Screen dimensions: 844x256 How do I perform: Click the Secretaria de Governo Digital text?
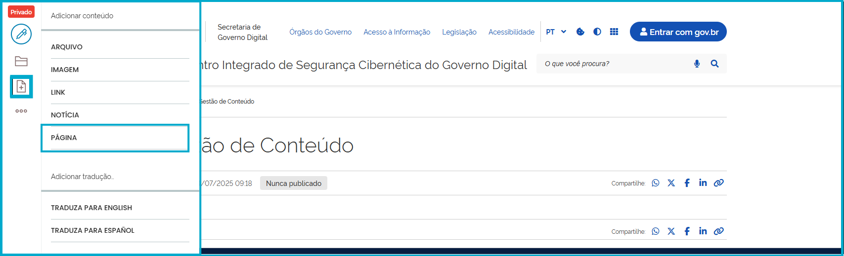pos(242,32)
